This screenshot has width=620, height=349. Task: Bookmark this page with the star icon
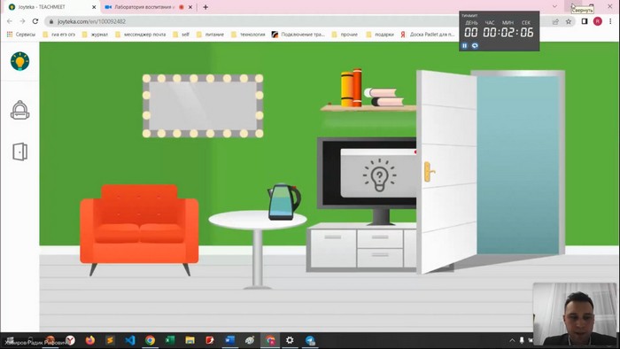click(569, 21)
